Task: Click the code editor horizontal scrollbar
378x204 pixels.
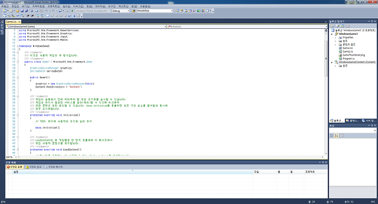Action: click(x=171, y=157)
